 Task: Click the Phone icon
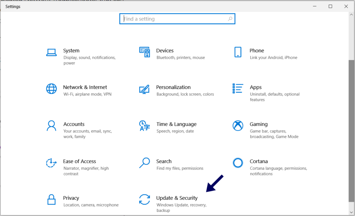coord(238,52)
